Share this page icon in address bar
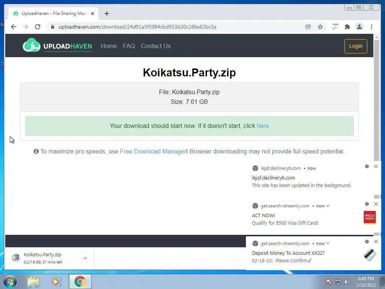The height and width of the screenshot is (289, 385). click(x=308, y=27)
